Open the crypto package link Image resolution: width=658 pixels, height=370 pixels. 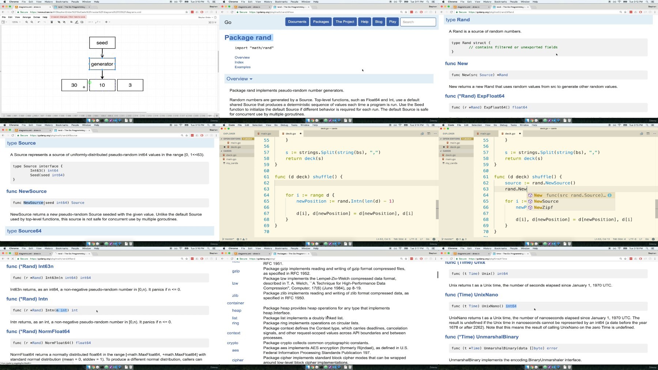coord(232,343)
